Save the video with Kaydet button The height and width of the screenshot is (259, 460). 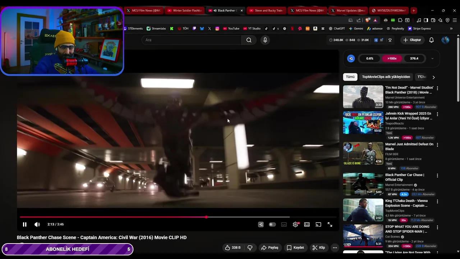click(295, 247)
